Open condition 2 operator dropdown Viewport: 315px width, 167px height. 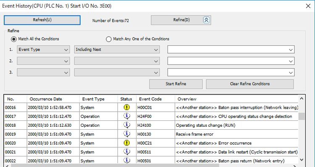[117, 61]
